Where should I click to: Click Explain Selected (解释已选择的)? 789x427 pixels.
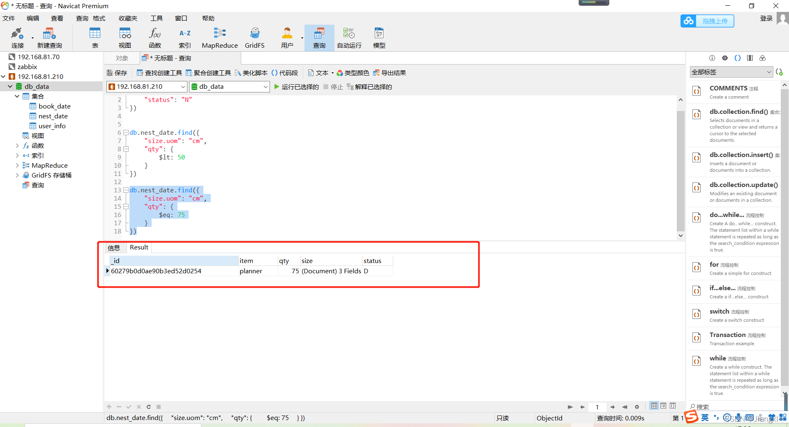(369, 87)
